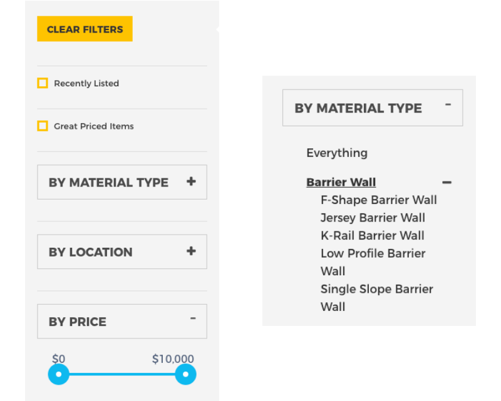Collapse the Barrier Wall subcategory list
Screen dimensions: 501x401
(x=447, y=183)
